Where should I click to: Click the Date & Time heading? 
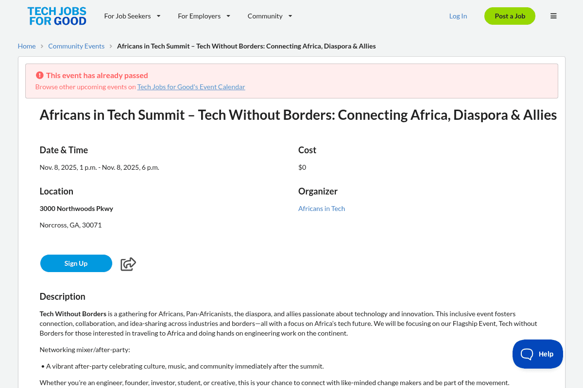point(64,150)
